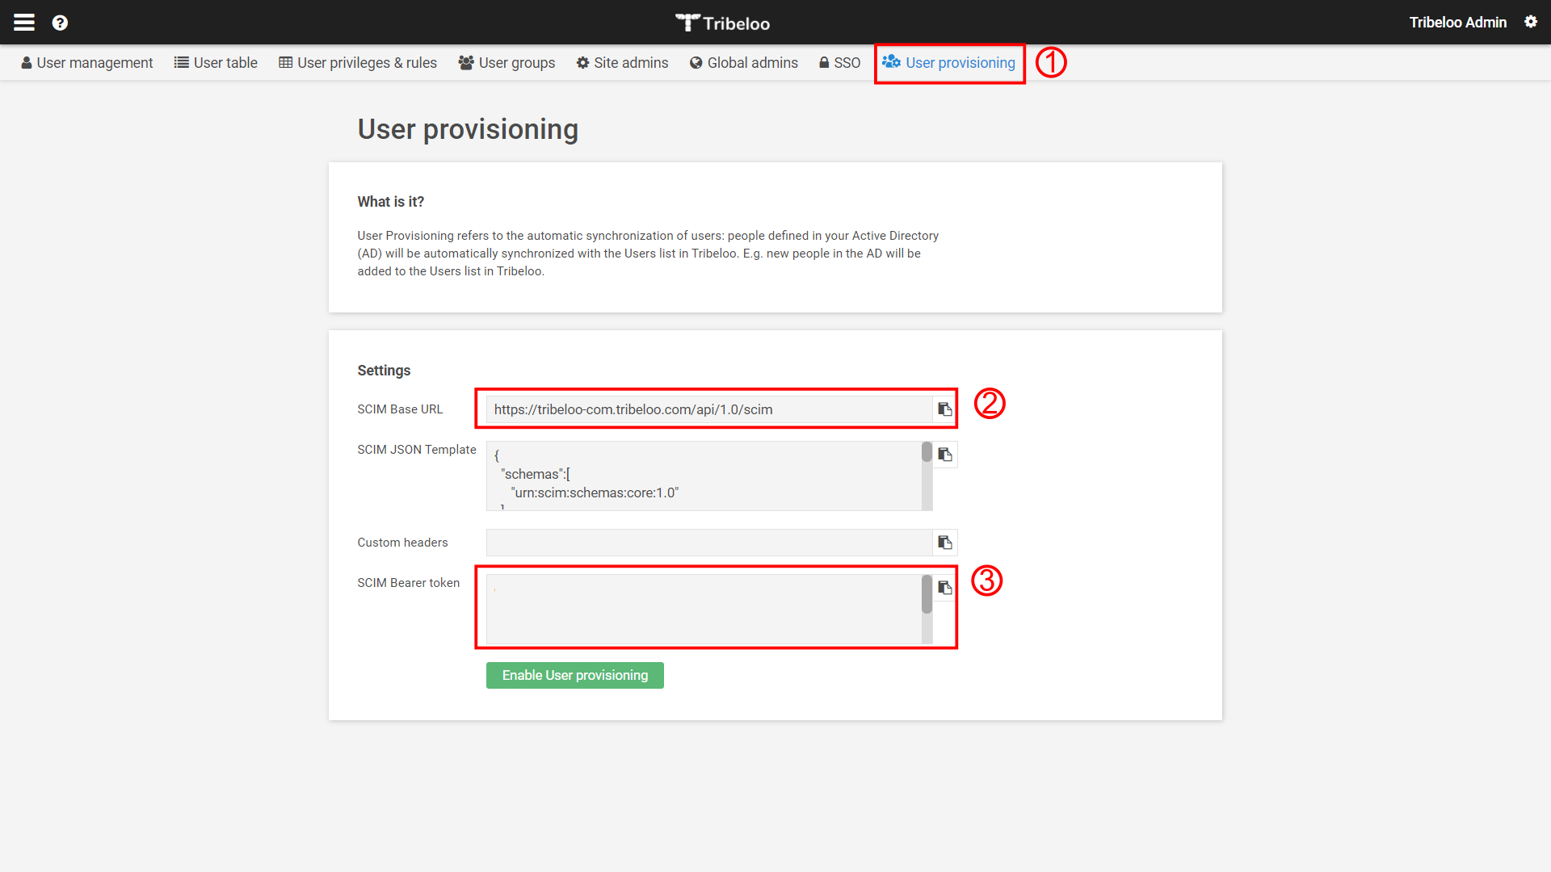Click the User management tab
Screen dimensions: 1551x872
(x=86, y=61)
